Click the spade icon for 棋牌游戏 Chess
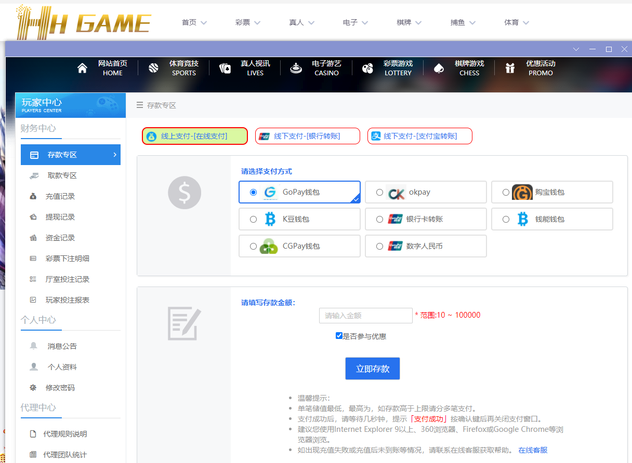The height and width of the screenshot is (463, 632). (439, 69)
